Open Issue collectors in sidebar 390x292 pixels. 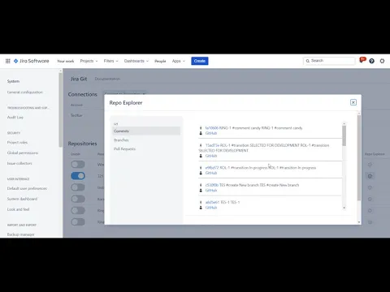[x=19, y=163]
